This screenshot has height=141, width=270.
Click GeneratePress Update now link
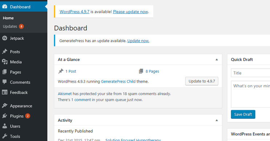click(x=138, y=41)
